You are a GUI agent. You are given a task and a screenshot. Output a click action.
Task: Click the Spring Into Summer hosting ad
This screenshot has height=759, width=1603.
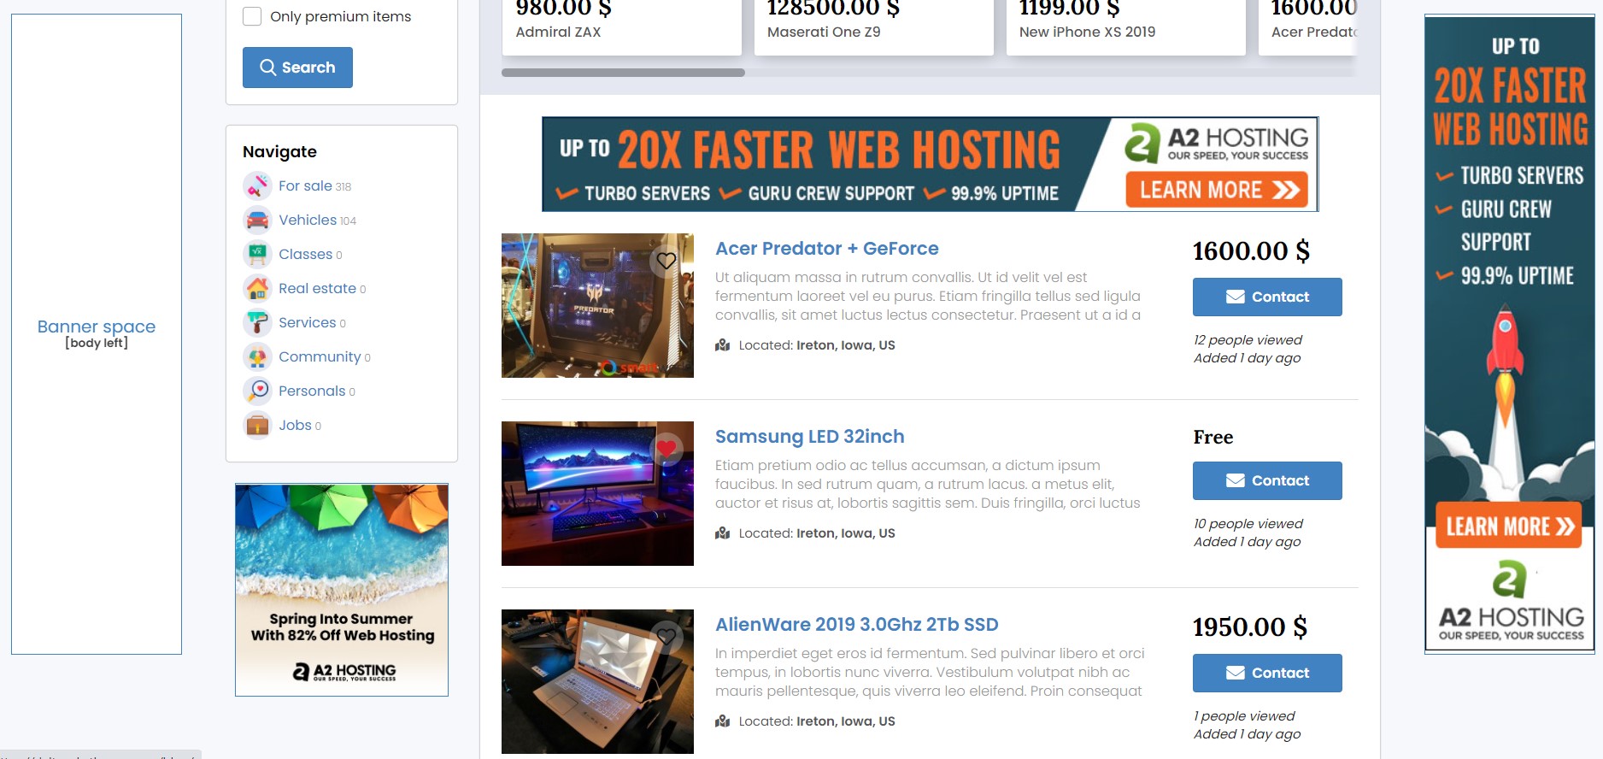tap(342, 590)
